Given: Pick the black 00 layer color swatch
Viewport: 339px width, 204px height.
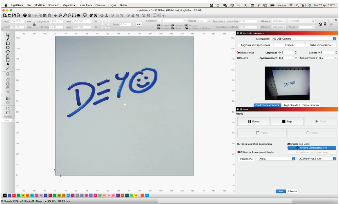Looking at the screenshot, I should pyautogui.click(x=5, y=195).
